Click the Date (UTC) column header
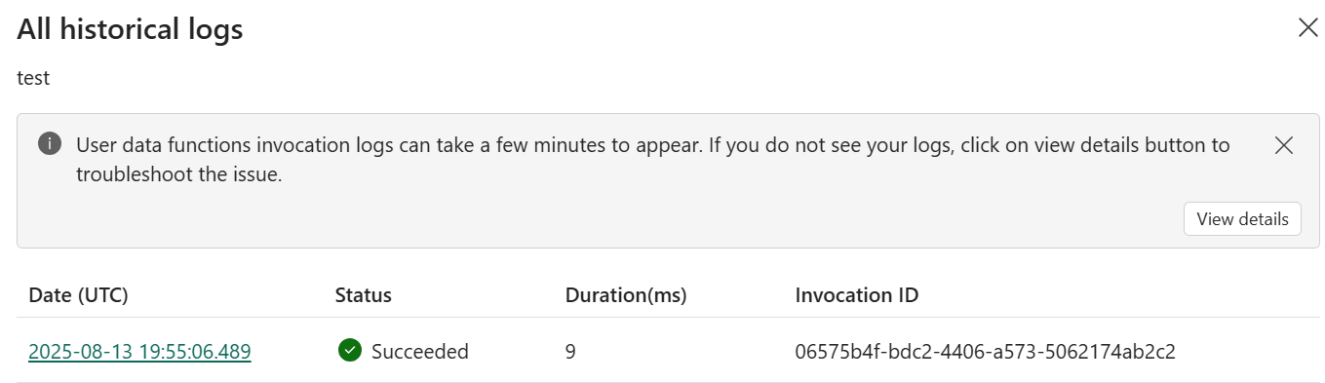Viewport: 1325px width, 383px height. coord(79,294)
